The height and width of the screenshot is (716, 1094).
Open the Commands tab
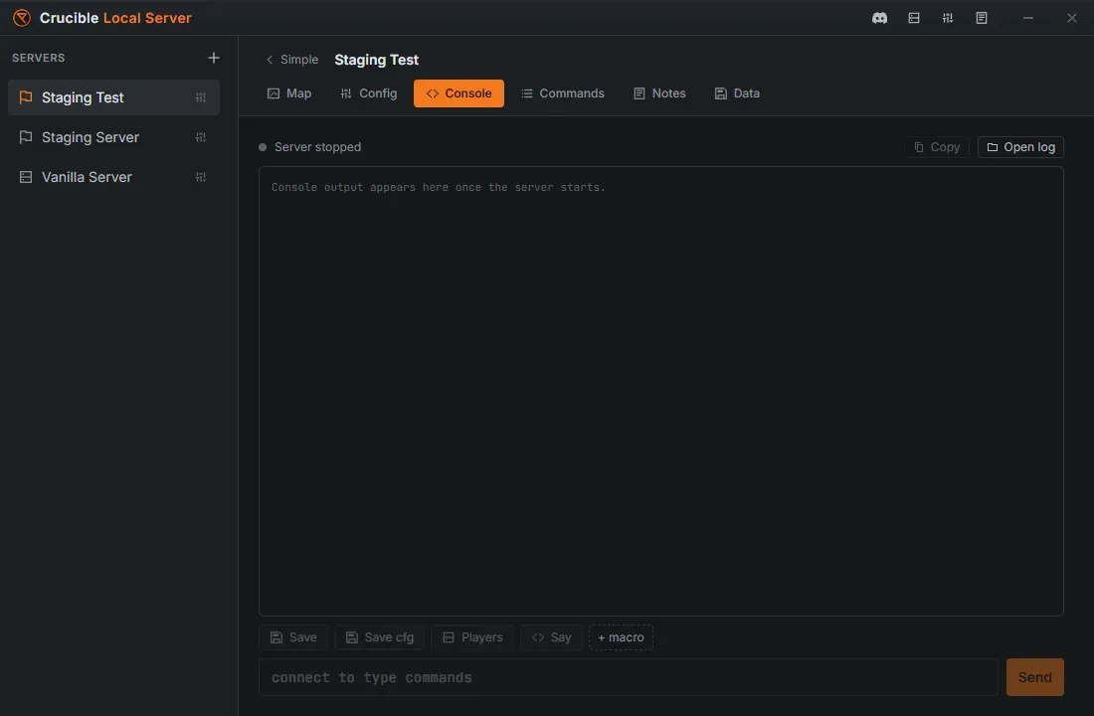point(562,93)
